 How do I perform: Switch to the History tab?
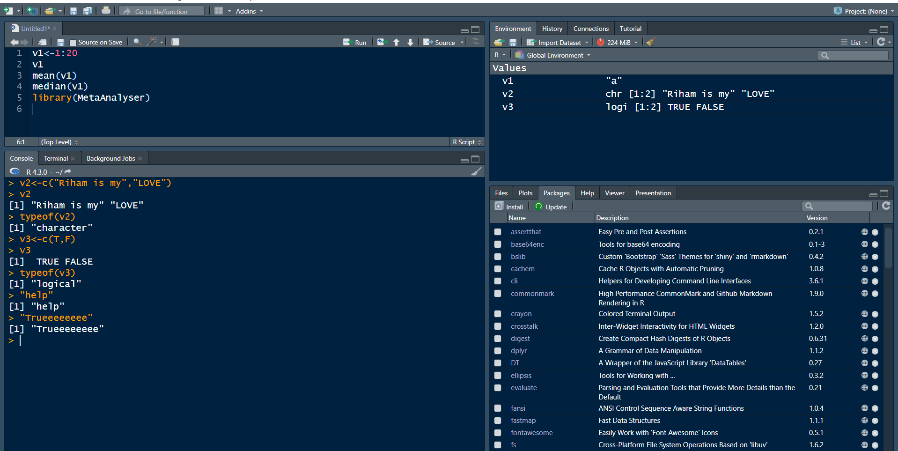pyautogui.click(x=552, y=29)
